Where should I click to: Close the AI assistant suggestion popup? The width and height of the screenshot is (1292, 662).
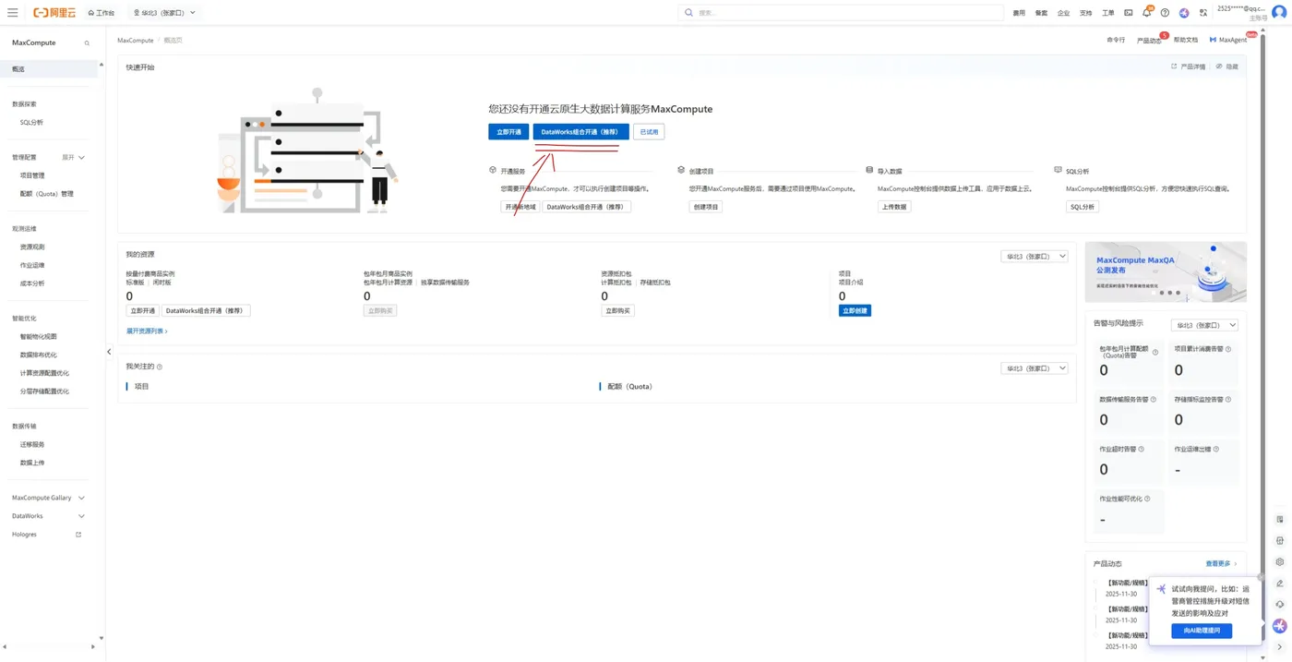1261,578
